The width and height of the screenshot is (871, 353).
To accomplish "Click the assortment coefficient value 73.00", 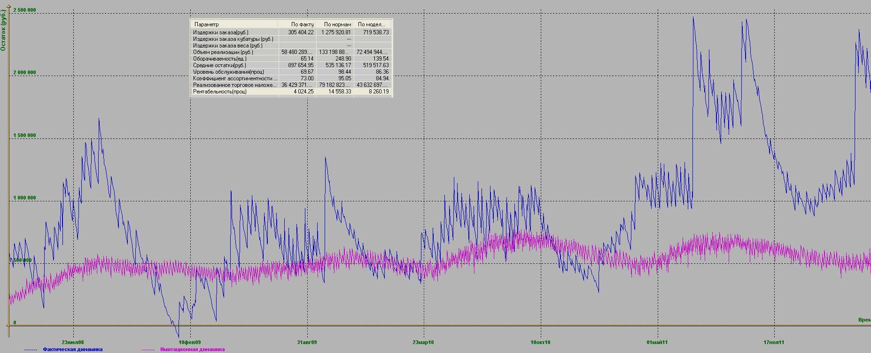I will point(307,78).
